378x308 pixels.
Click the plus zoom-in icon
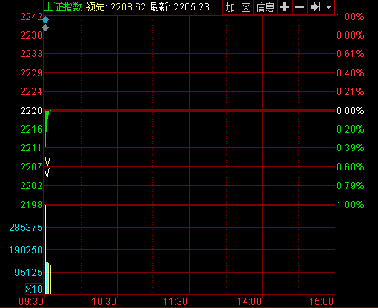[x=284, y=7]
